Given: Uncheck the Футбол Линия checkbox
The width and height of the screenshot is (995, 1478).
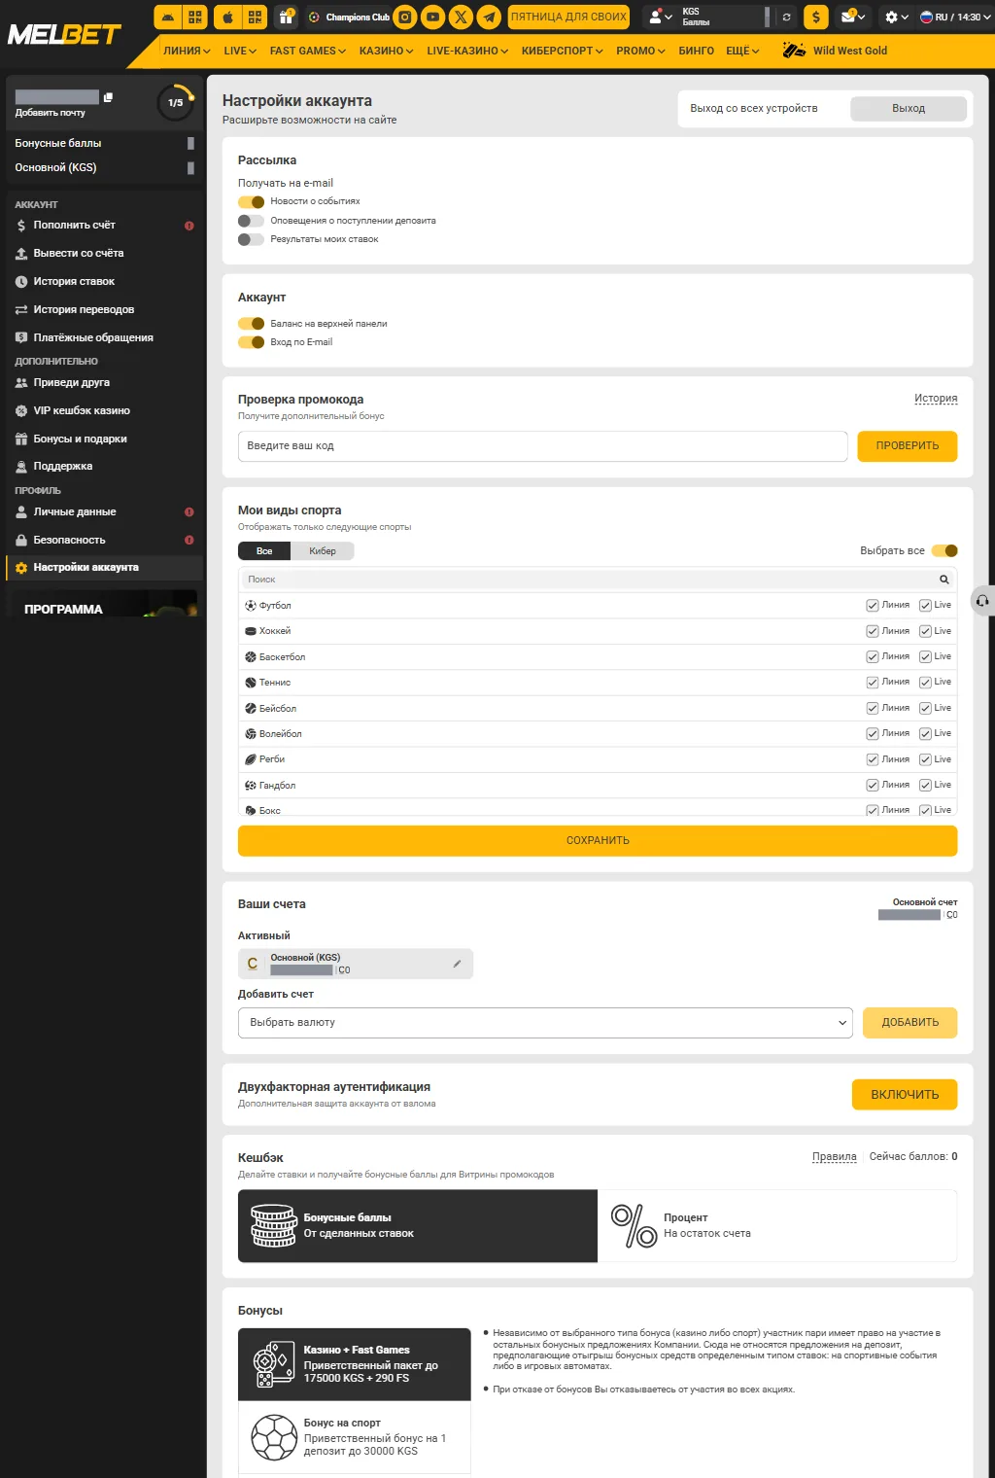Looking at the screenshot, I should coord(873,605).
